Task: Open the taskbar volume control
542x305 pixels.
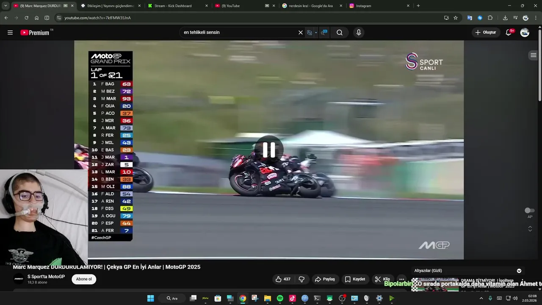Action: [515, 298]
